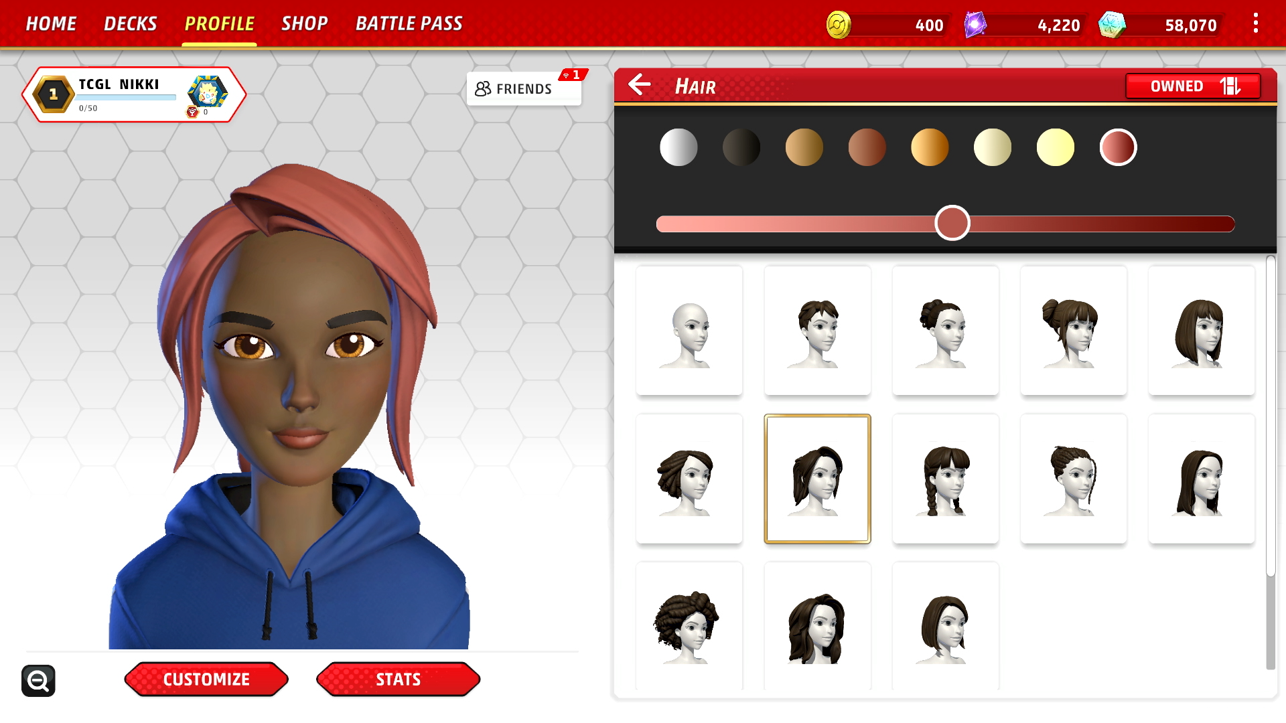Select the auburn red hair color swatch
This screenshot has height=723, width=1286.
coord(865,147)
